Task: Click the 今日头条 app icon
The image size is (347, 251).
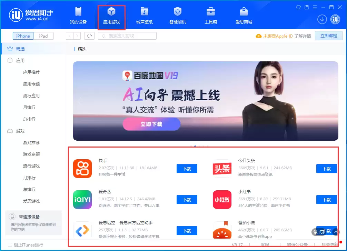Action: 222,169
